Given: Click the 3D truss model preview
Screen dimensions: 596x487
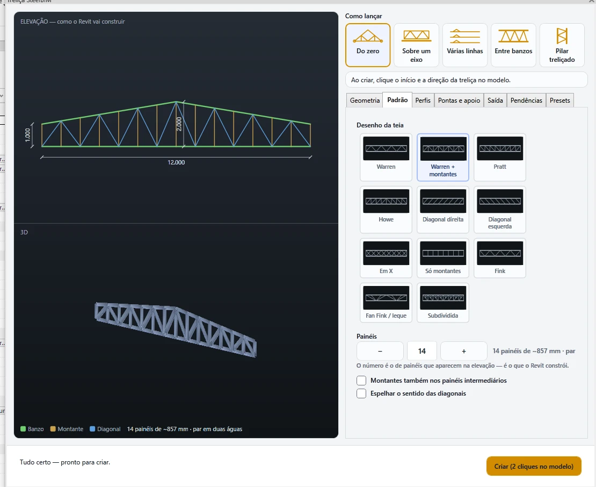Looking at the screenshot, I should point(176,330).
